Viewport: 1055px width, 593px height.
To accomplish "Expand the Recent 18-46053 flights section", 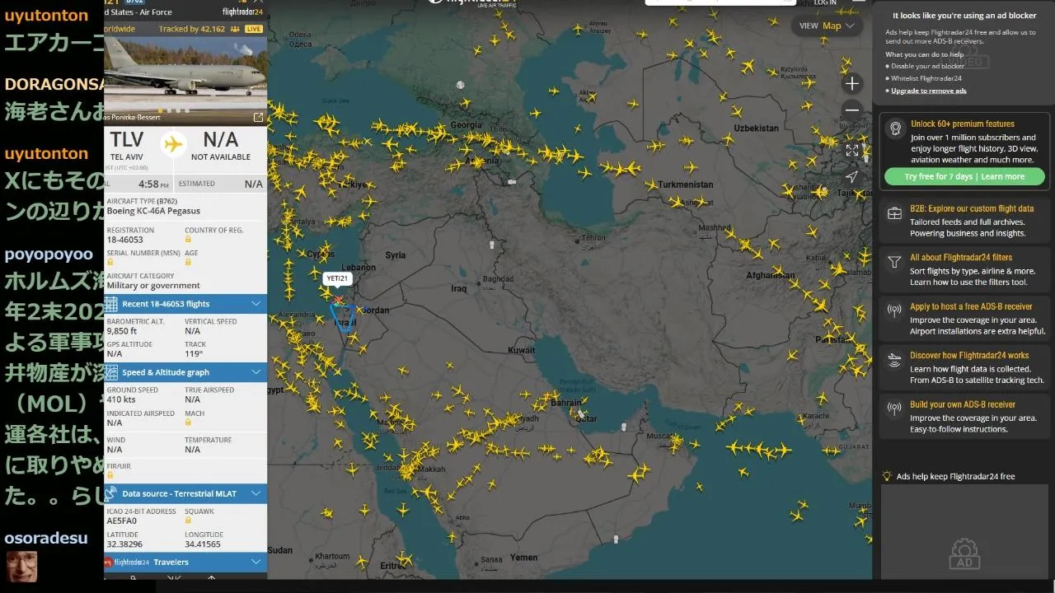I will (185, 304).
